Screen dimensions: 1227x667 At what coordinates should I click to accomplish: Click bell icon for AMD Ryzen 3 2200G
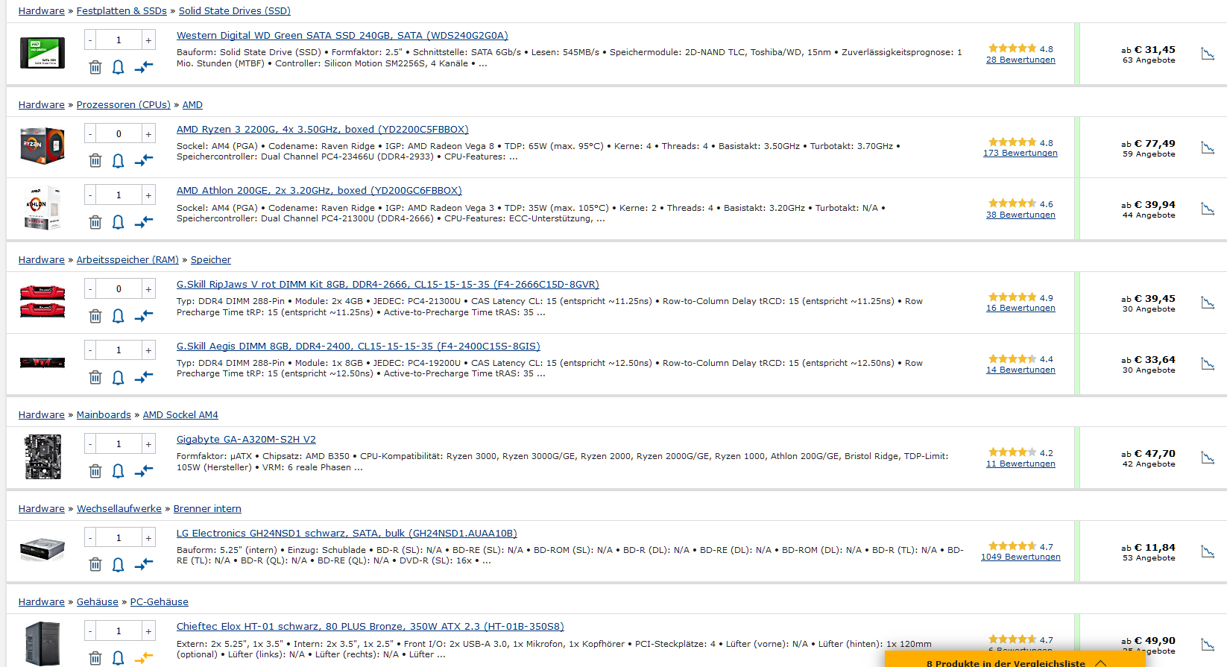(x=118, y=161)
